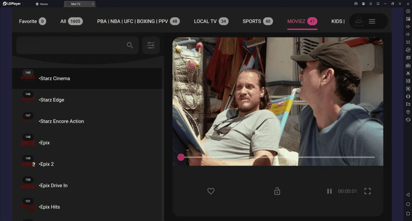This screenshot has width=412, height=221.
Task: Select the Epix Hits channel
Action: [x=88, y=207]
